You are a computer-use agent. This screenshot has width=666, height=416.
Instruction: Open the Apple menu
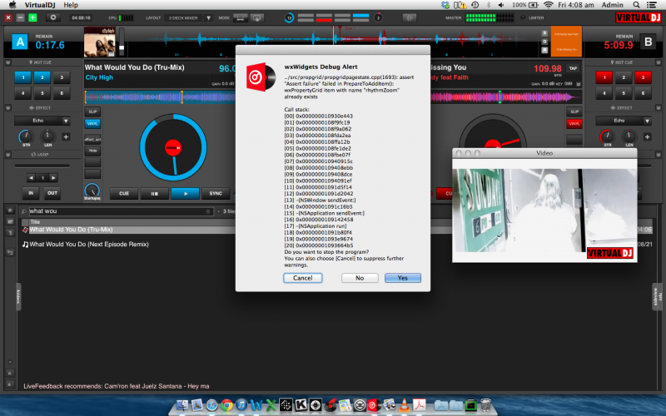click(x=12, y=5)
